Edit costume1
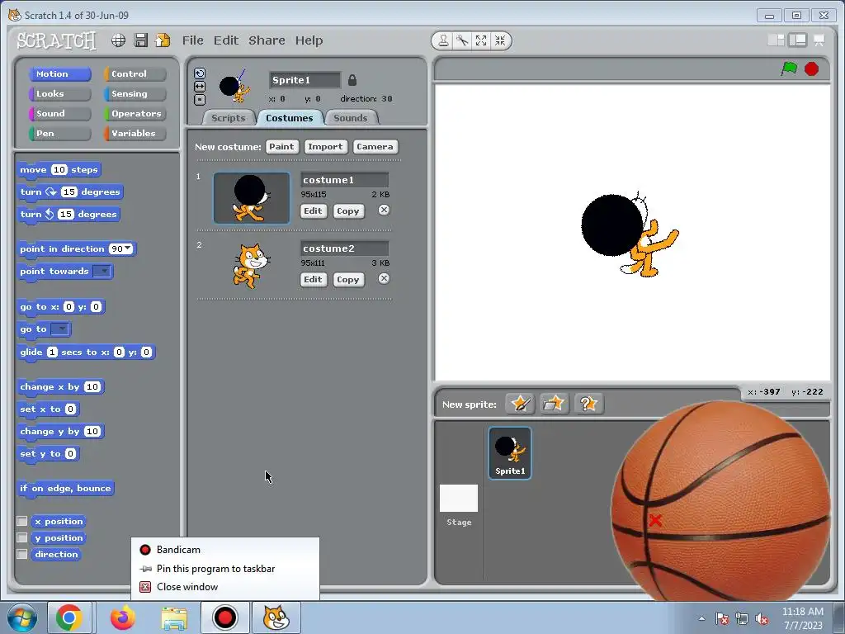Image resolution: width=845 pixels, height=634 pixels. 313,211
